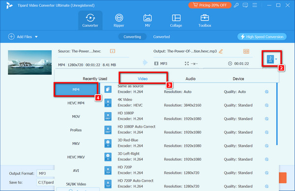Viewport: 295px width, 191px height.
Task: Click 'Quality: Auto' text
Action: (x=235, y=92)
